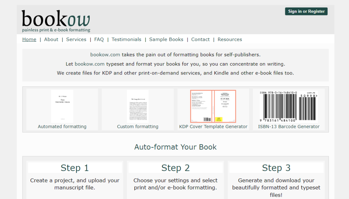The image size is (349, 199).
Task: Click the Step 3 heading
Action: (x=276, y=168)
